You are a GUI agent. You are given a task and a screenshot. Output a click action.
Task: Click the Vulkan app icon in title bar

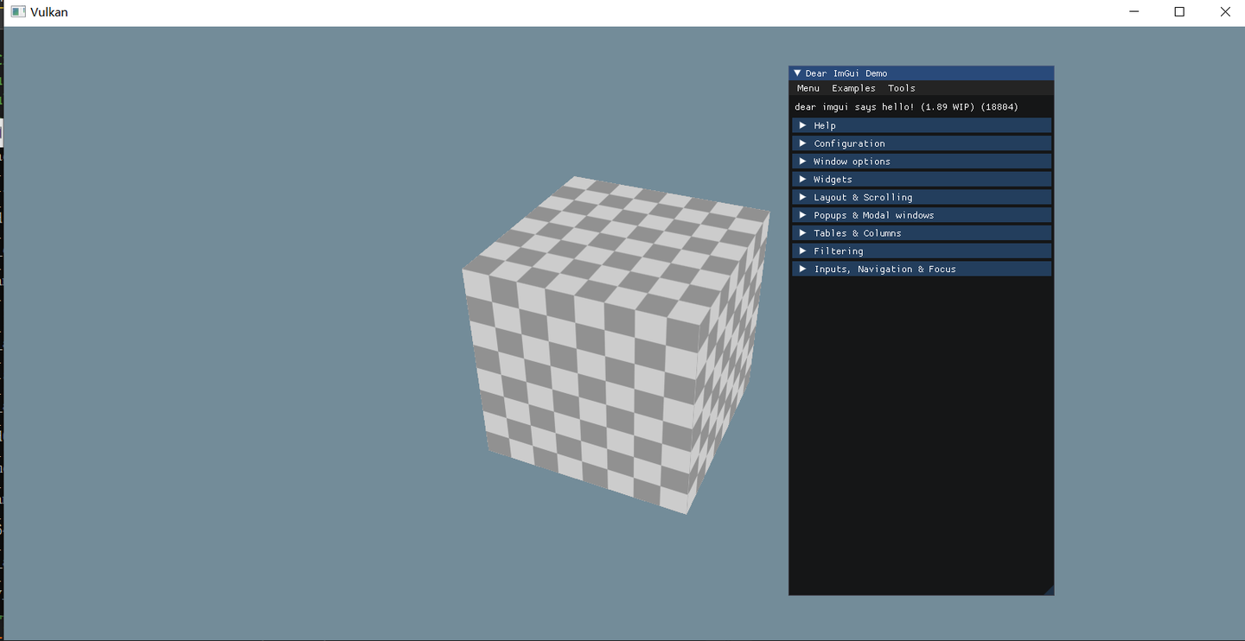click(17, 12)
